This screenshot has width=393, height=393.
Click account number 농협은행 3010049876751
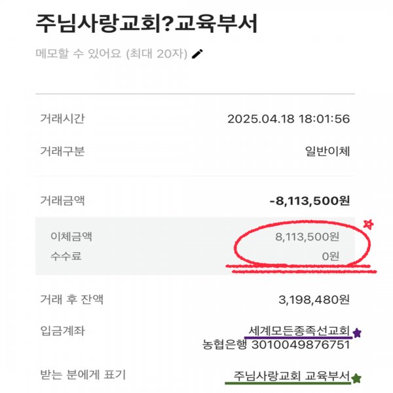point(276,345)
